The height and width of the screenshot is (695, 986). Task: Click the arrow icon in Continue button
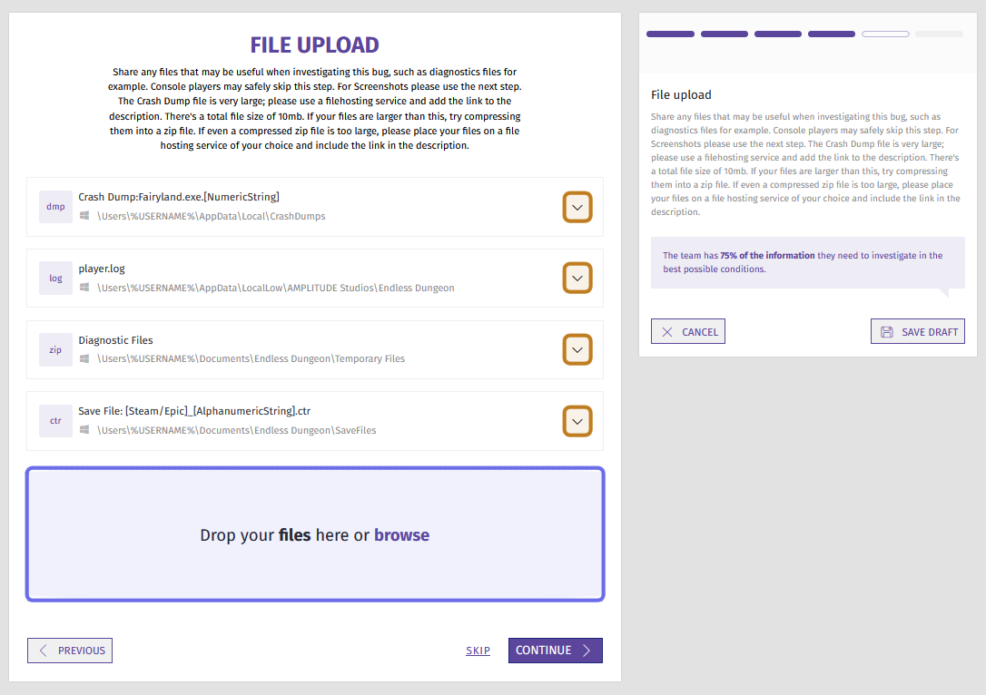pyautogui.click(x=587, y=651)
